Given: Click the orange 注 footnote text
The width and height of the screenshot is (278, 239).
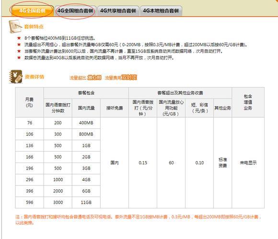Looking at the screenshot, I should tap(139, 219).
